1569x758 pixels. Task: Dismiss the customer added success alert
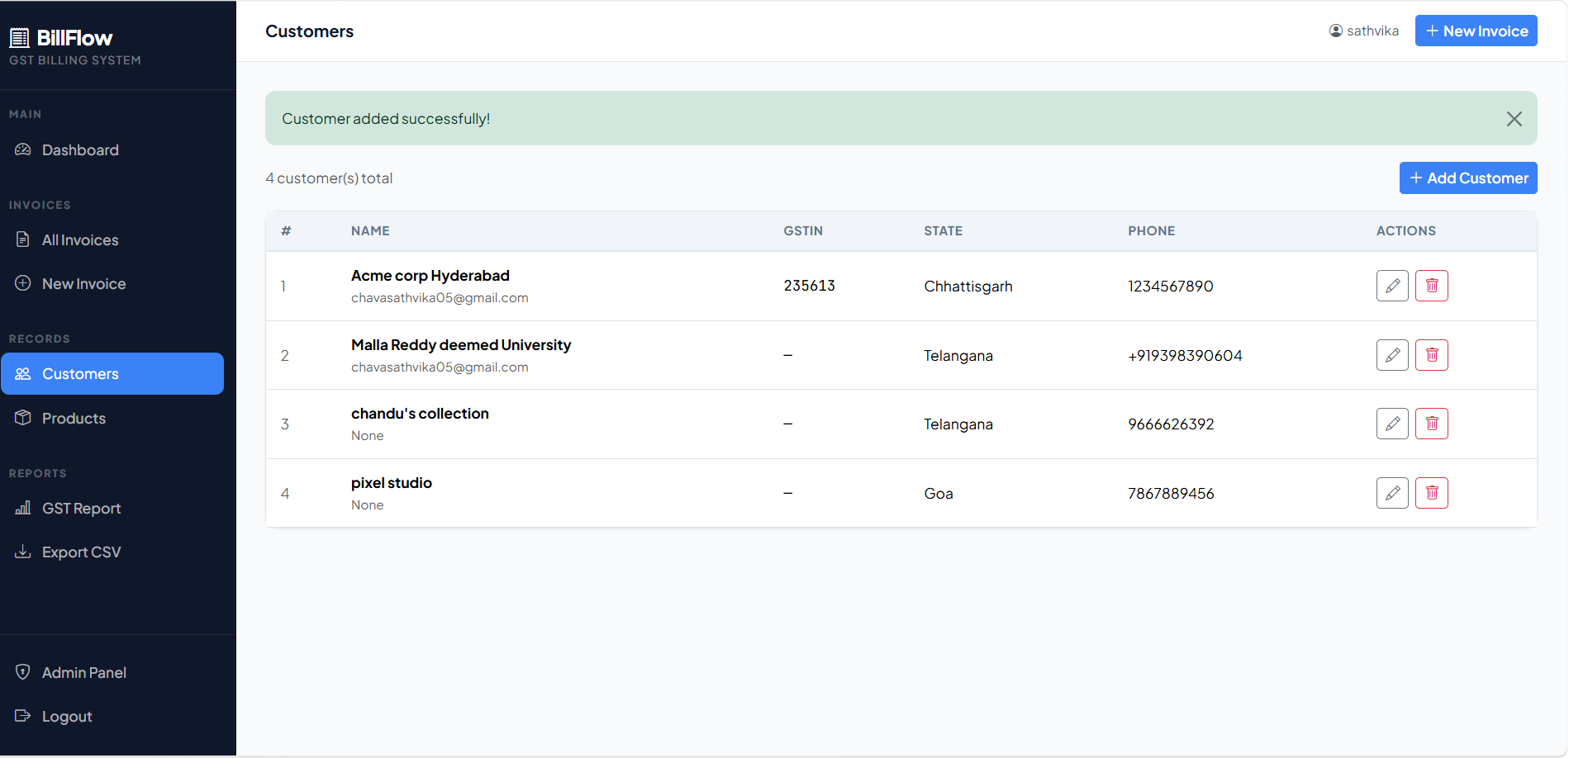pyautogui.click(x=1514, y=119)
